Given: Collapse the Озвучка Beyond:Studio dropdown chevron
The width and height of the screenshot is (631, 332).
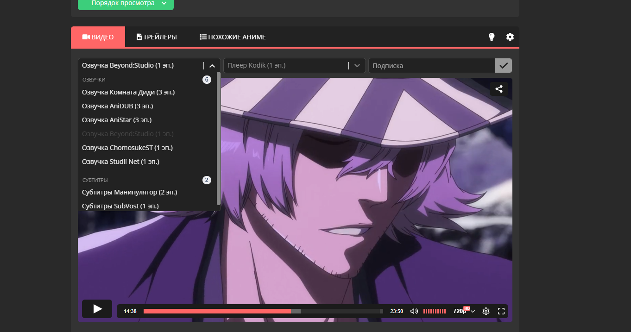Looking at the screenshot, I should point(212,66).
